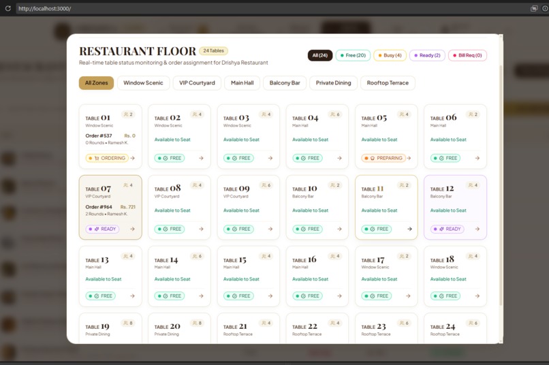The width and height of the screenshot is (549, 365).
Task: Open arrow on Table 01 card
Action: [132, 158]
